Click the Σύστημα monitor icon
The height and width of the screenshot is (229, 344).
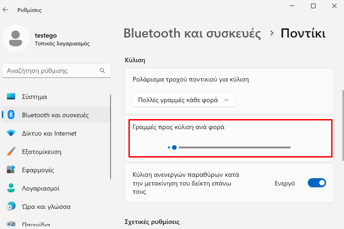11,97
